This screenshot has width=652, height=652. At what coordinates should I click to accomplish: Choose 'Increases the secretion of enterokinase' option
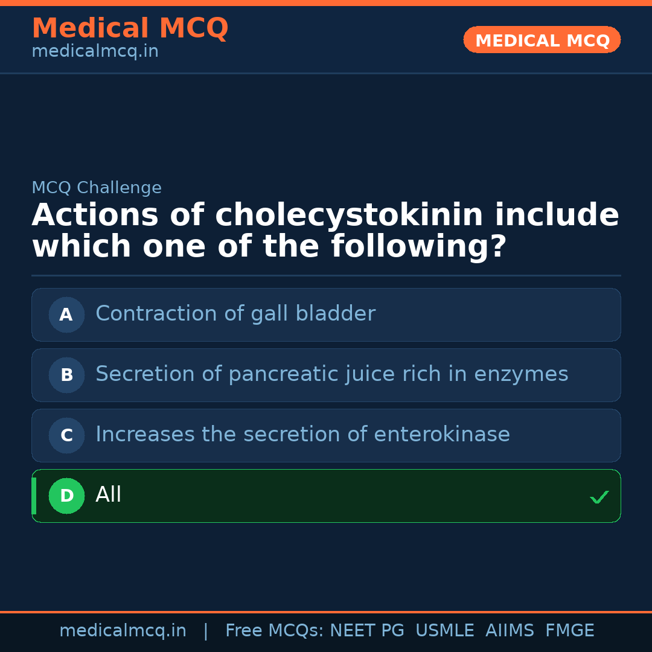point(302,435)
